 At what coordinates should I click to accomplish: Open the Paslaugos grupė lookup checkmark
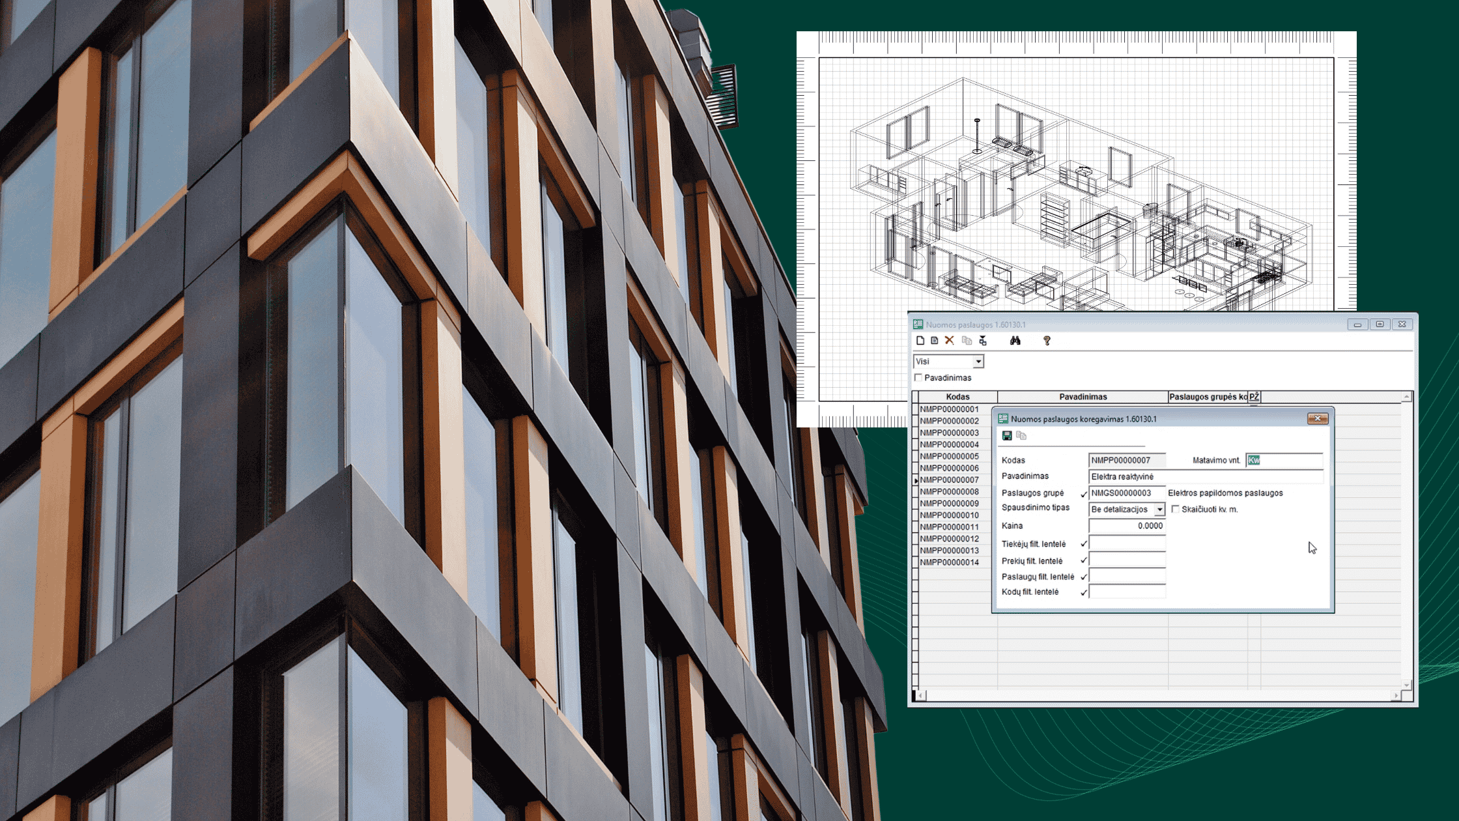tap(1084, 494)
